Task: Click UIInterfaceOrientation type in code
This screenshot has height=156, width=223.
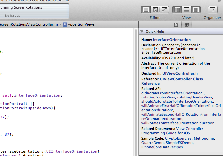Action: pyautogui.click(x=72, y=151)
